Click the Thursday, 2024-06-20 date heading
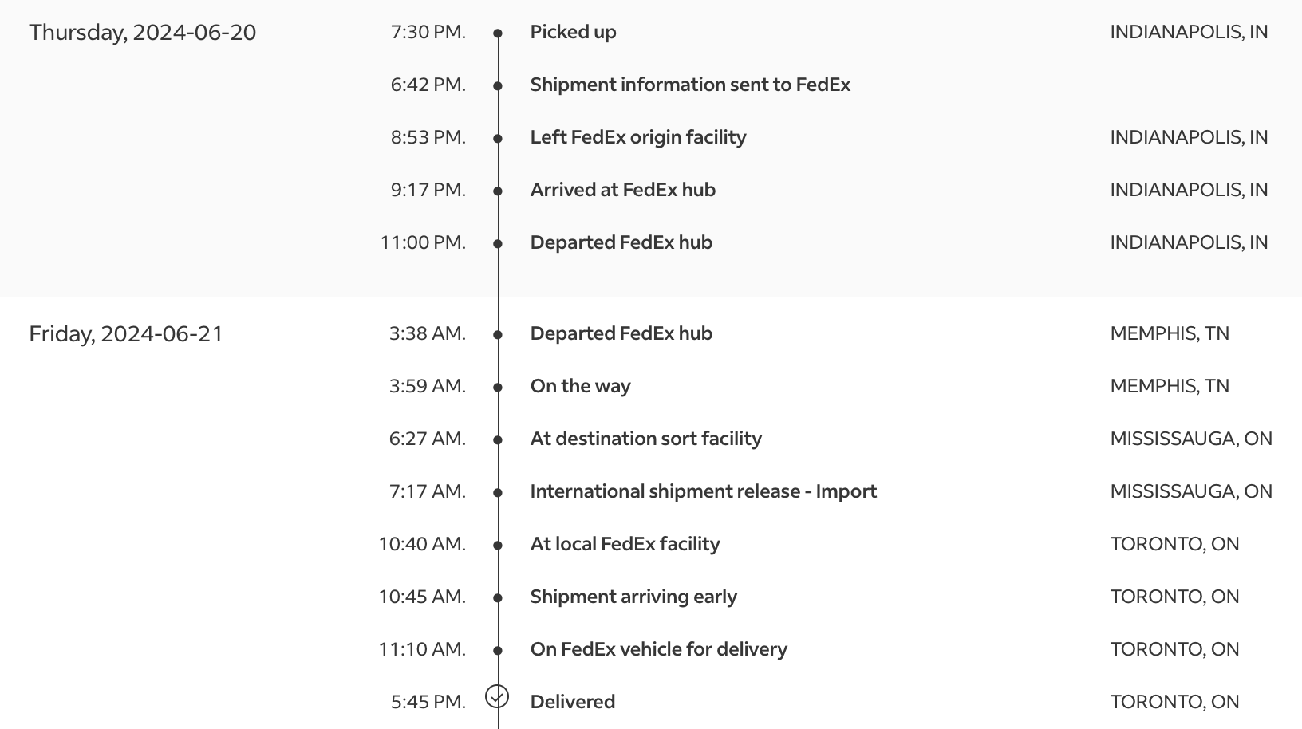 tap(143, 33)
